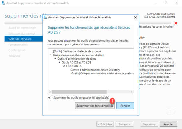Image resolution: width=182 pixels, height=129 pixels.
Task: Maximize the main wizard window
Action: (x=166, y=3)
